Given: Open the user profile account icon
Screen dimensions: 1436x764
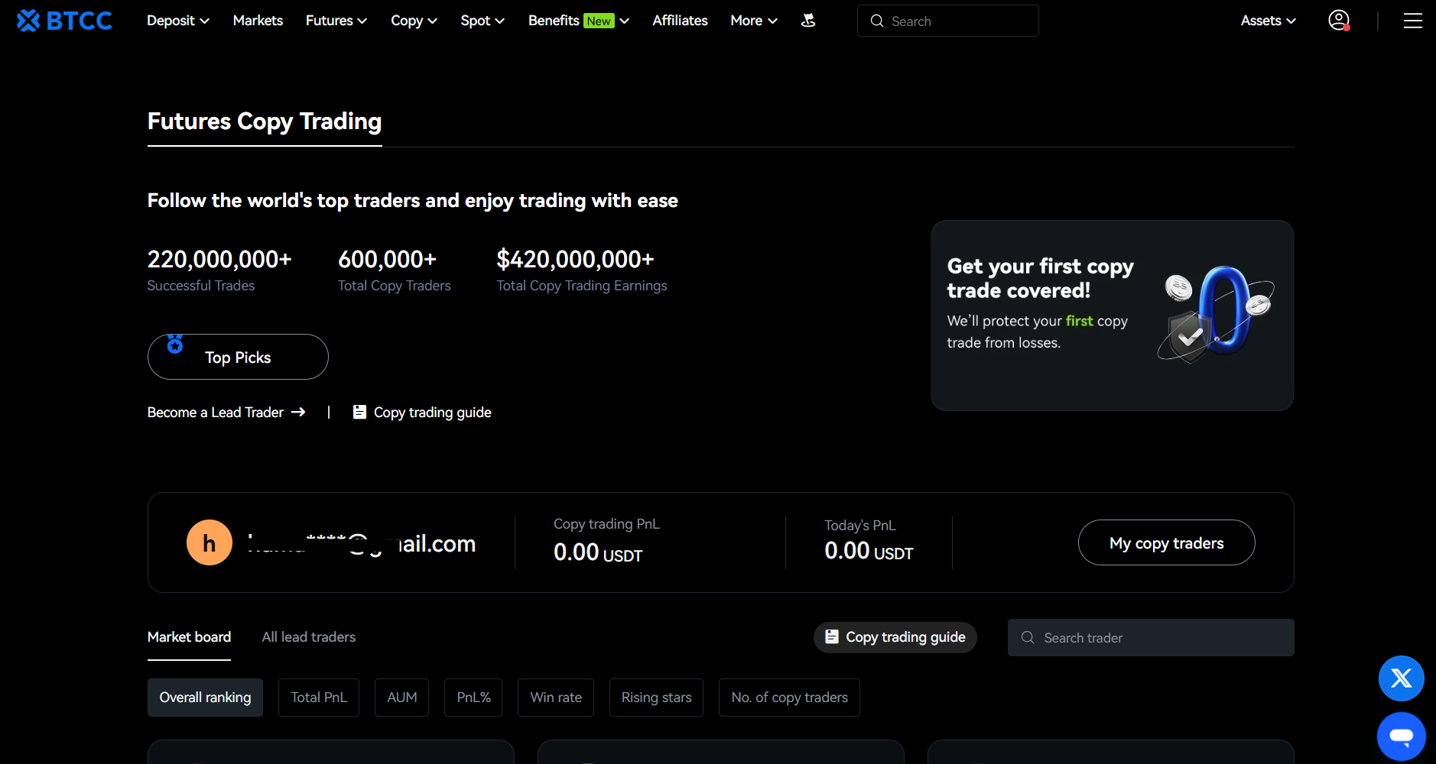Looking at the screenshot, I should [x=1339, y=21].
